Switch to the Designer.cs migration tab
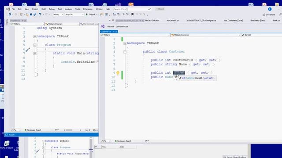The height and width of the screenshot is (158, 282). (201, 21)
